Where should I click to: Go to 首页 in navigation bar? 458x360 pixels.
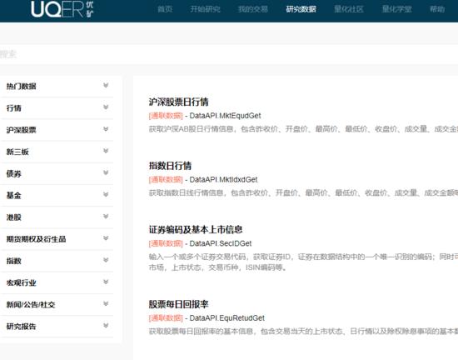coord(165,9)
